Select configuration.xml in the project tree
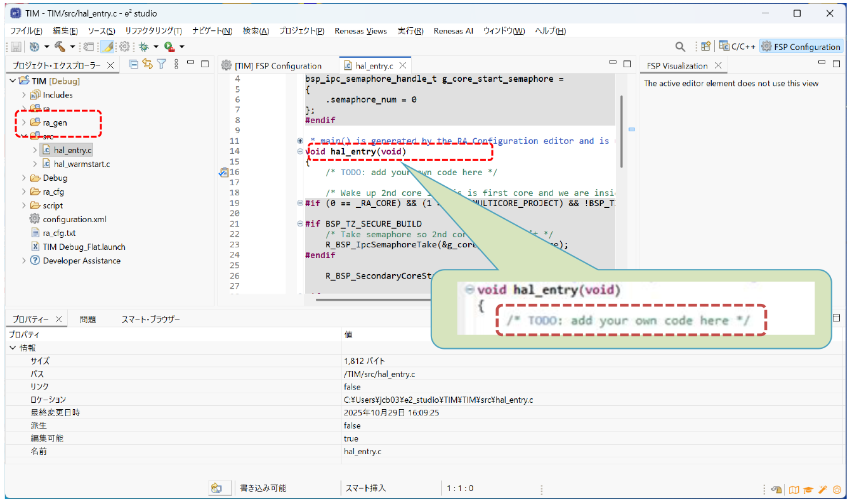 pos(74,219)
